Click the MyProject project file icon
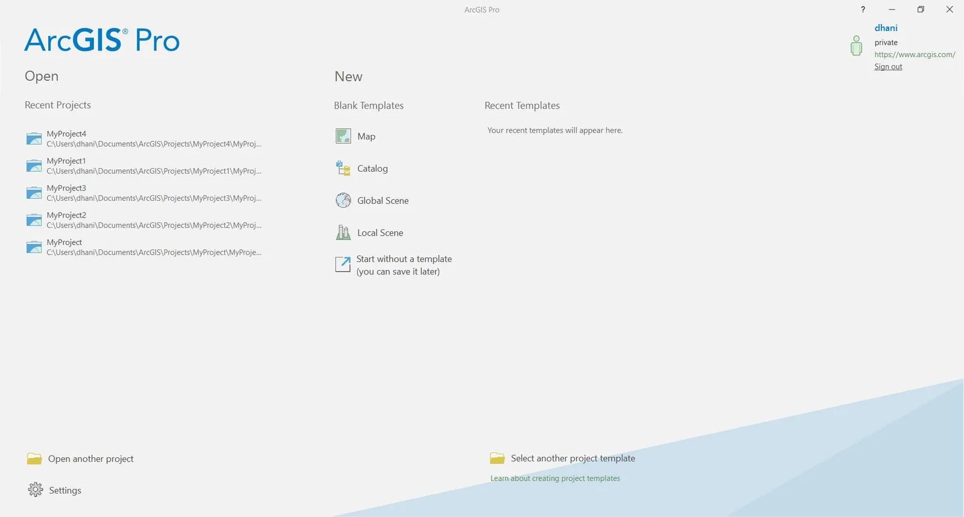Viewport: 964px width, 517px height. 34,247
